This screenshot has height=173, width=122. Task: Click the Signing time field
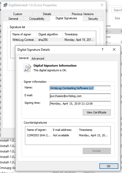click(x=80, y=104)
